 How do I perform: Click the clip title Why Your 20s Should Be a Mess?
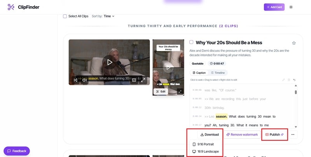click(229, 42)
